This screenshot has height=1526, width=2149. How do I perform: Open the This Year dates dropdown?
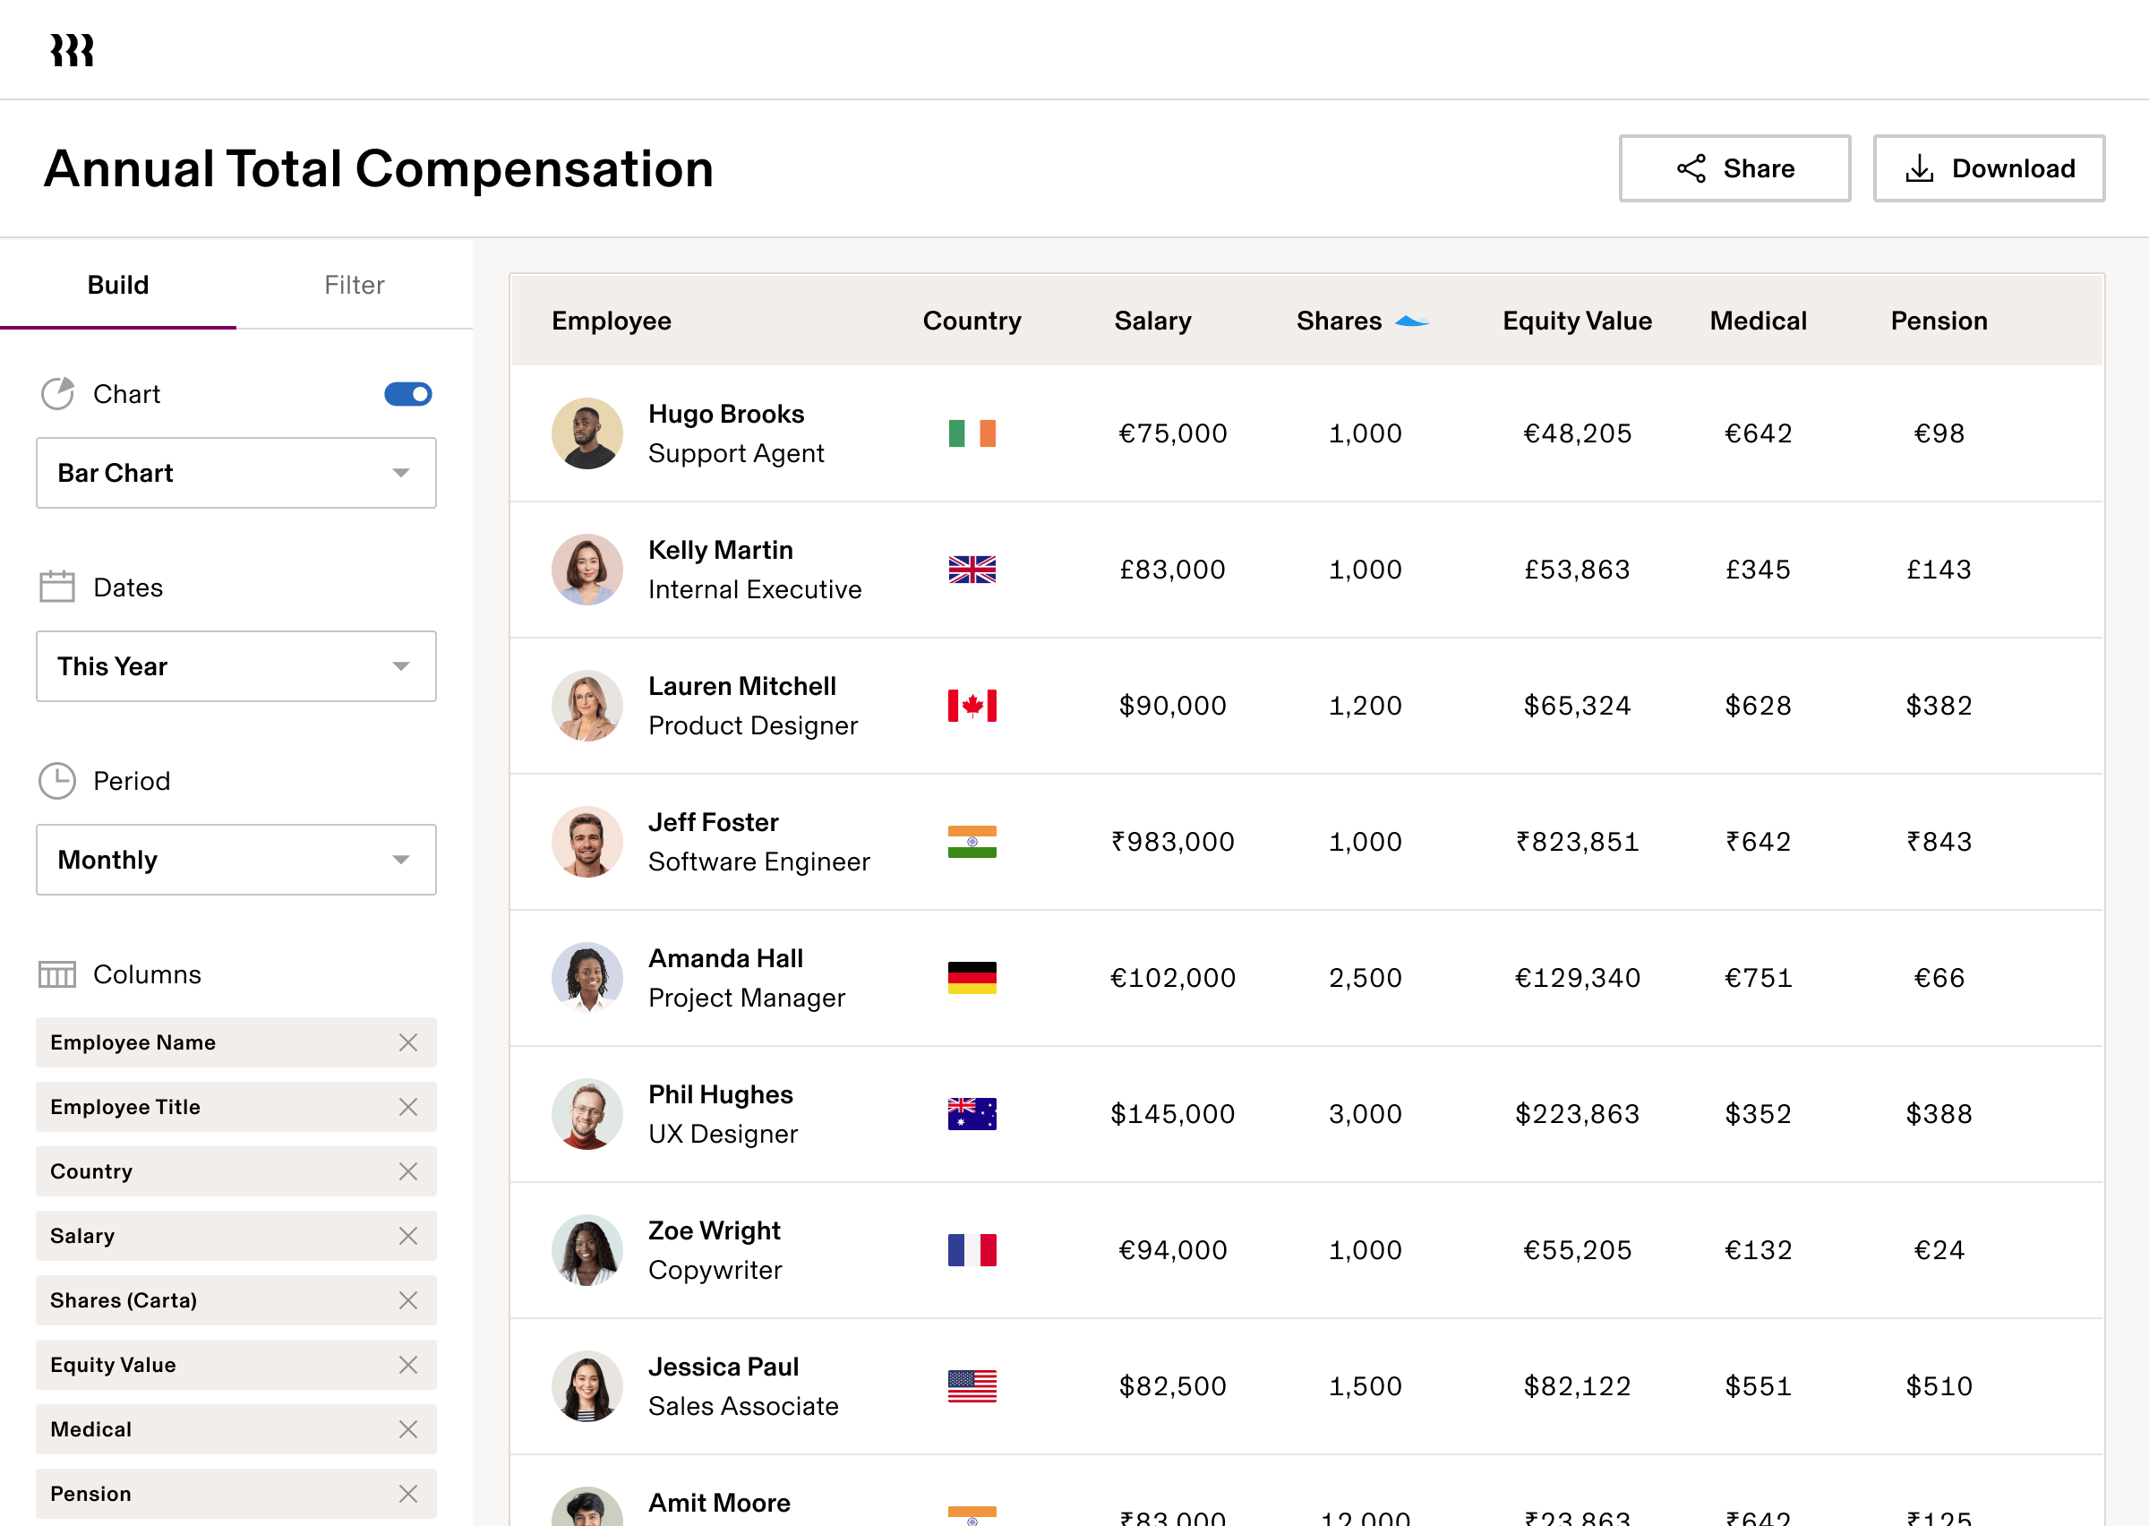click(x=235, y=666)
